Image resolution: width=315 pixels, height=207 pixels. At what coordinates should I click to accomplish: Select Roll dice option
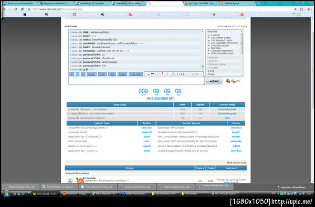pyautogui.click(x=216, y=48)
